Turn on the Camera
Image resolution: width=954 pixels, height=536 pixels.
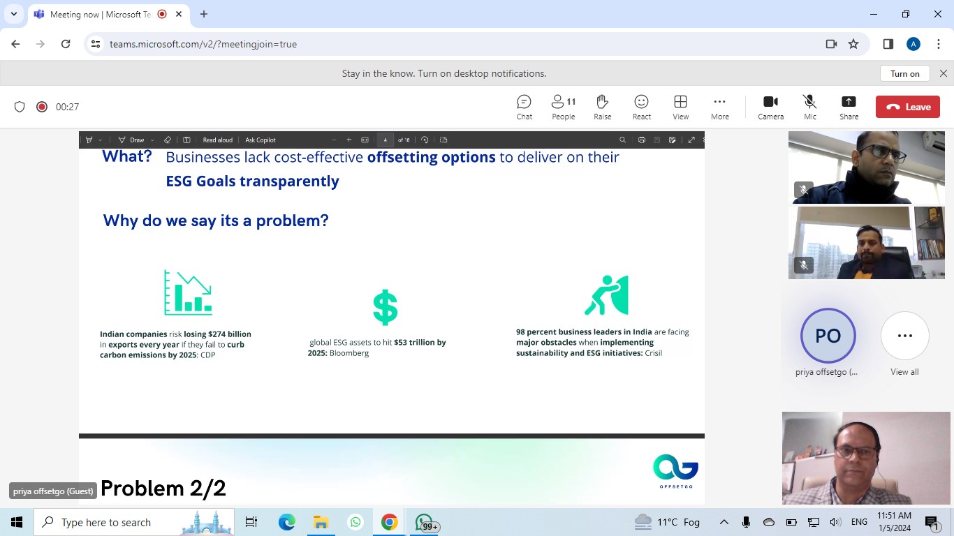pos(771,107)
